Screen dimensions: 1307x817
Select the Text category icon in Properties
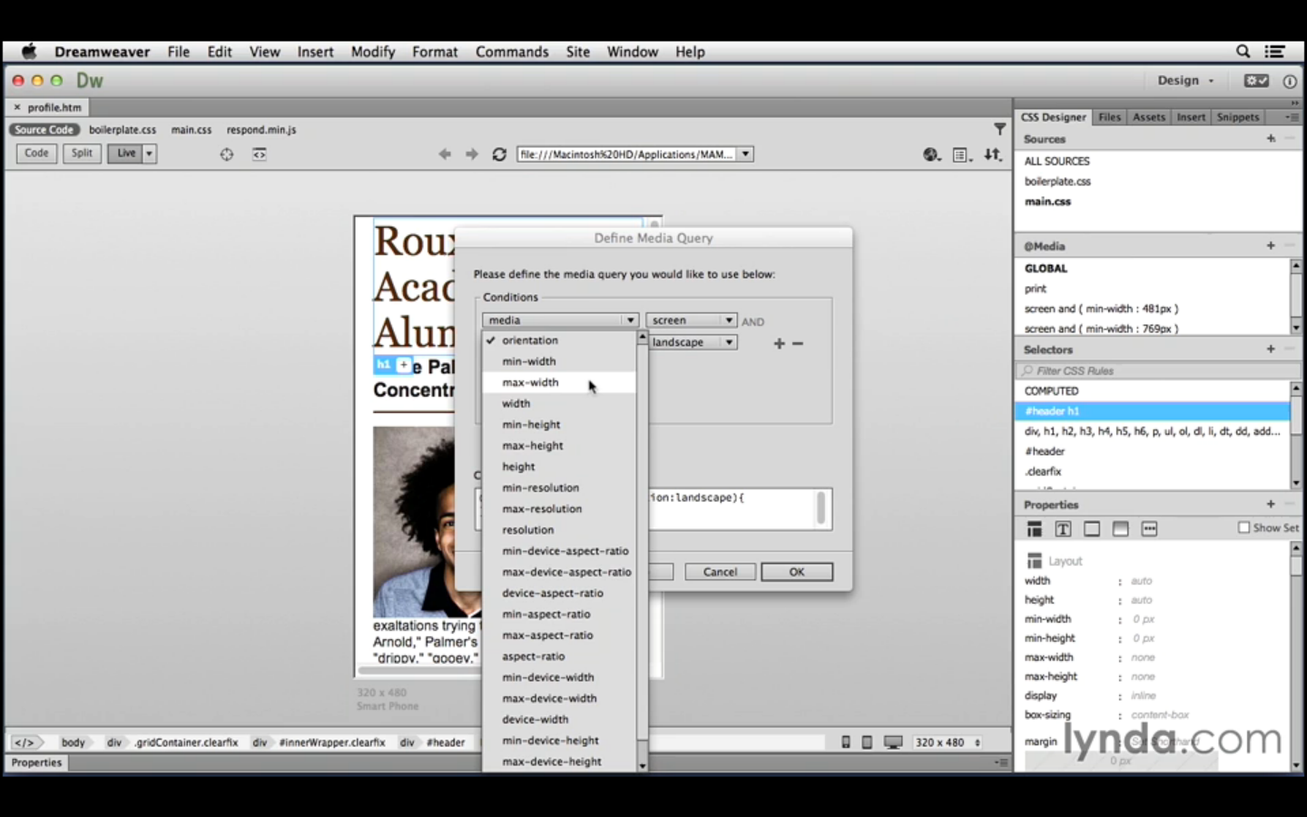point(1063,529)
